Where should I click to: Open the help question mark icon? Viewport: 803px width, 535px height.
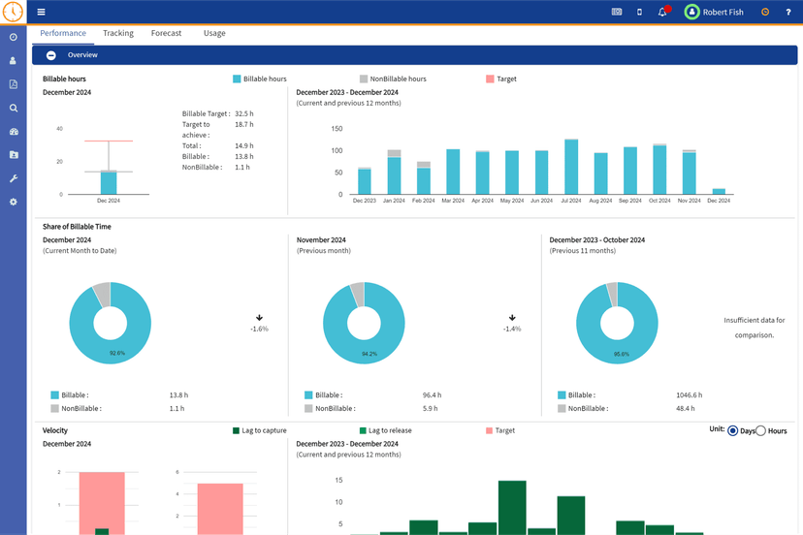click(x=788, y=12)
